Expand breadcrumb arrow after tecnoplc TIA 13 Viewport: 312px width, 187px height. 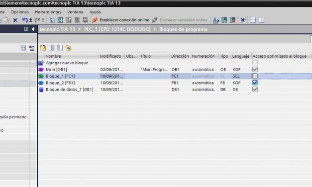coord(80,29)
